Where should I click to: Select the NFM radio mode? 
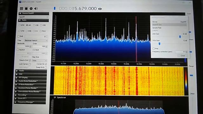tap(20, 25)
